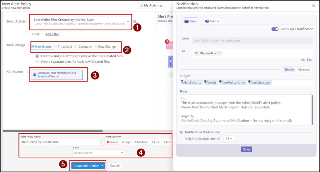
Task: Click the To recipients field
Action: coord(252,53)
